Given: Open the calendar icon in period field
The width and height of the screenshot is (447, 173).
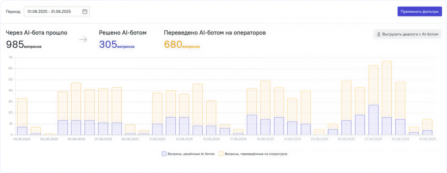Looking at the screenshot, I should pos(85,12).
